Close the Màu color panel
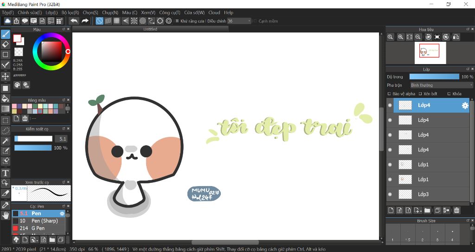This screenshot has height=252, width=475. 68,29
